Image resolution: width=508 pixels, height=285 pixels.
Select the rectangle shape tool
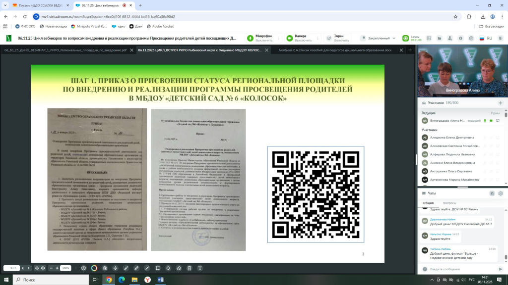point(158,268)
